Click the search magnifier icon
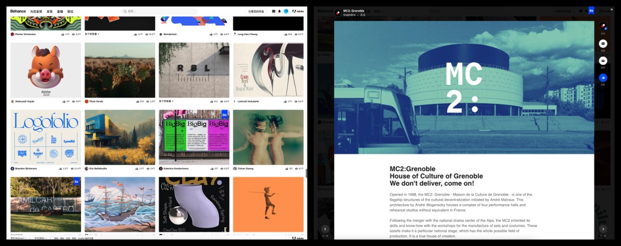 point(125,11)
